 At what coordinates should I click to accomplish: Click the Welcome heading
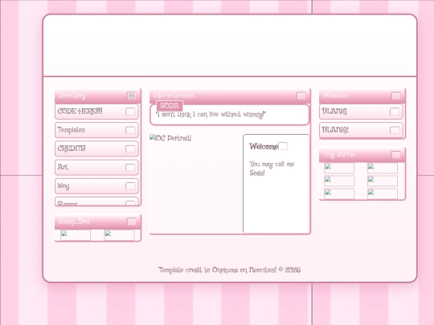(x=264, y=147)
